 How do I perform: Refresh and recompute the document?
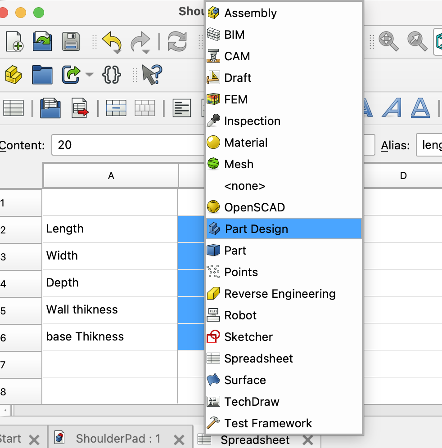tap(177, 41)
